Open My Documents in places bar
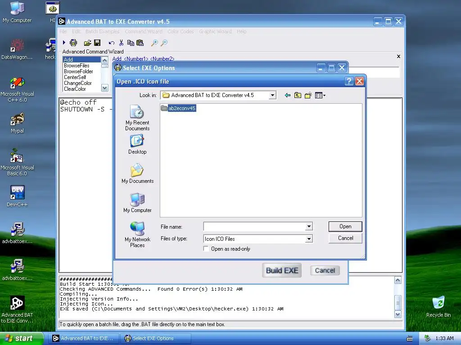This screenshot has width=461, height=345. [x=137, y=173]
